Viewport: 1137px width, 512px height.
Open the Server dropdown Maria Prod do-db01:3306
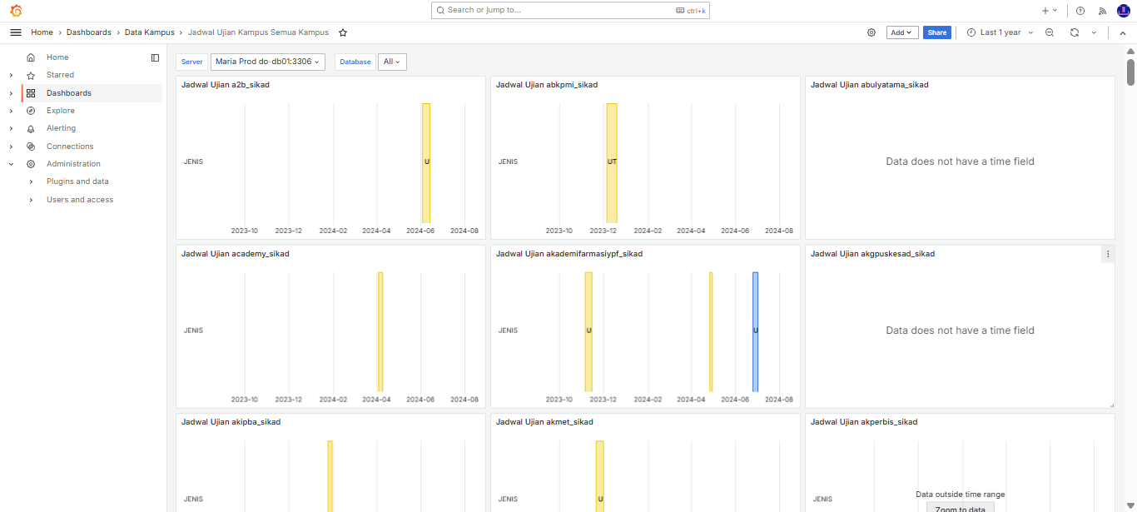point(267,62)
